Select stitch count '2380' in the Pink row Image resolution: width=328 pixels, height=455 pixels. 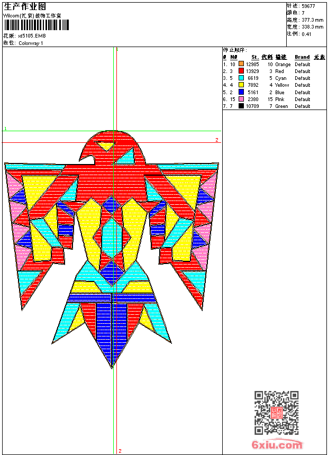click(x=253, y=99)
